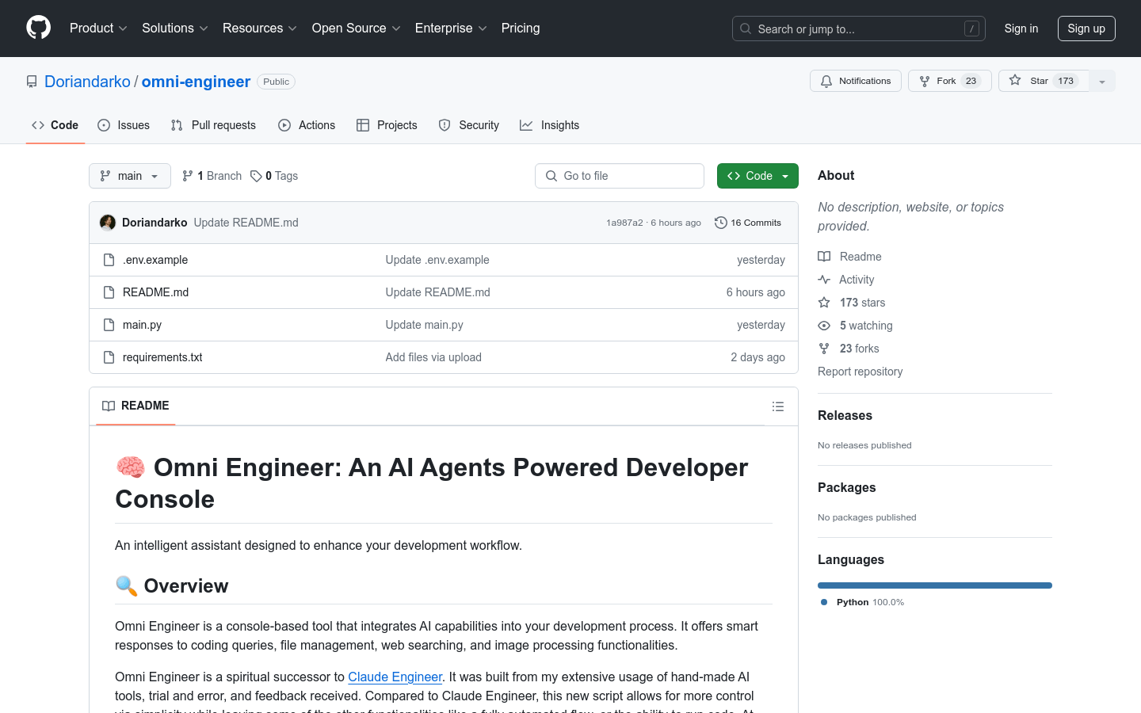The image size is (1141, 713).
Task: Open the main branch selector dropdown
Action: tap(130, 176)
